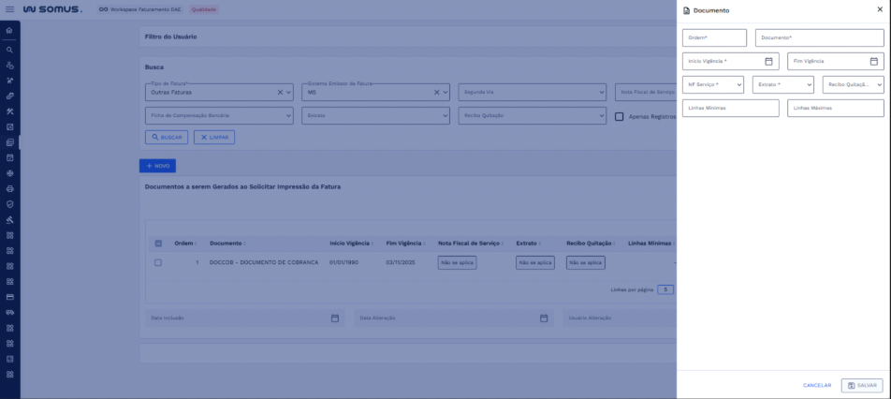
Task: Select all rows with header checkbox
Action: click(x=158, y=244)
